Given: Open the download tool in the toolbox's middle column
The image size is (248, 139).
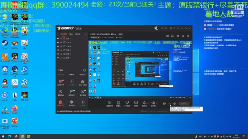Looking at the screenshot, I should click(72, 82).
